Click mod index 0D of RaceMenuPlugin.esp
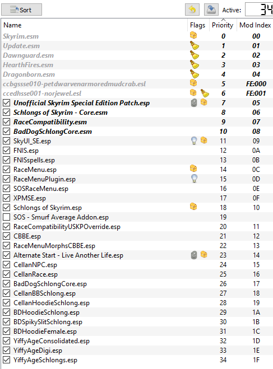The height and width of the screenshot is (369, 273). (x=256, y=179)
